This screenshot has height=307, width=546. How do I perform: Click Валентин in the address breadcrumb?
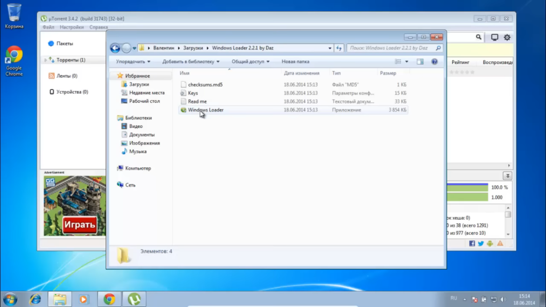click(x=164, y=48)
